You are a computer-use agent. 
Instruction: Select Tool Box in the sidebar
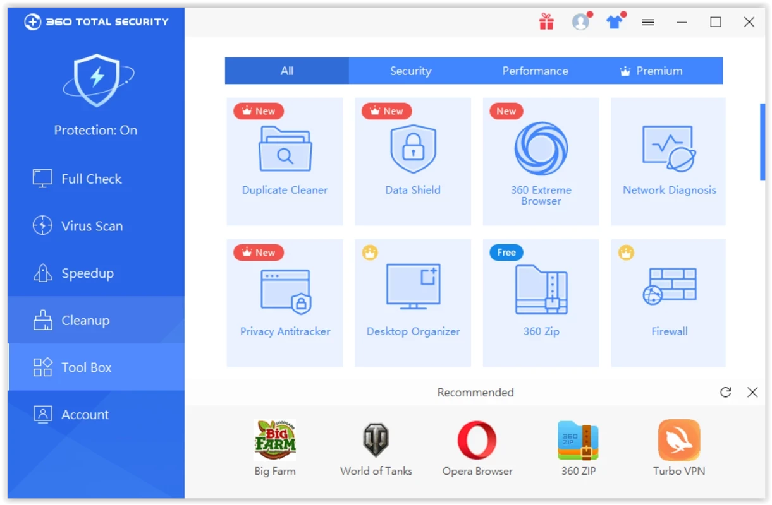(96, 367)
